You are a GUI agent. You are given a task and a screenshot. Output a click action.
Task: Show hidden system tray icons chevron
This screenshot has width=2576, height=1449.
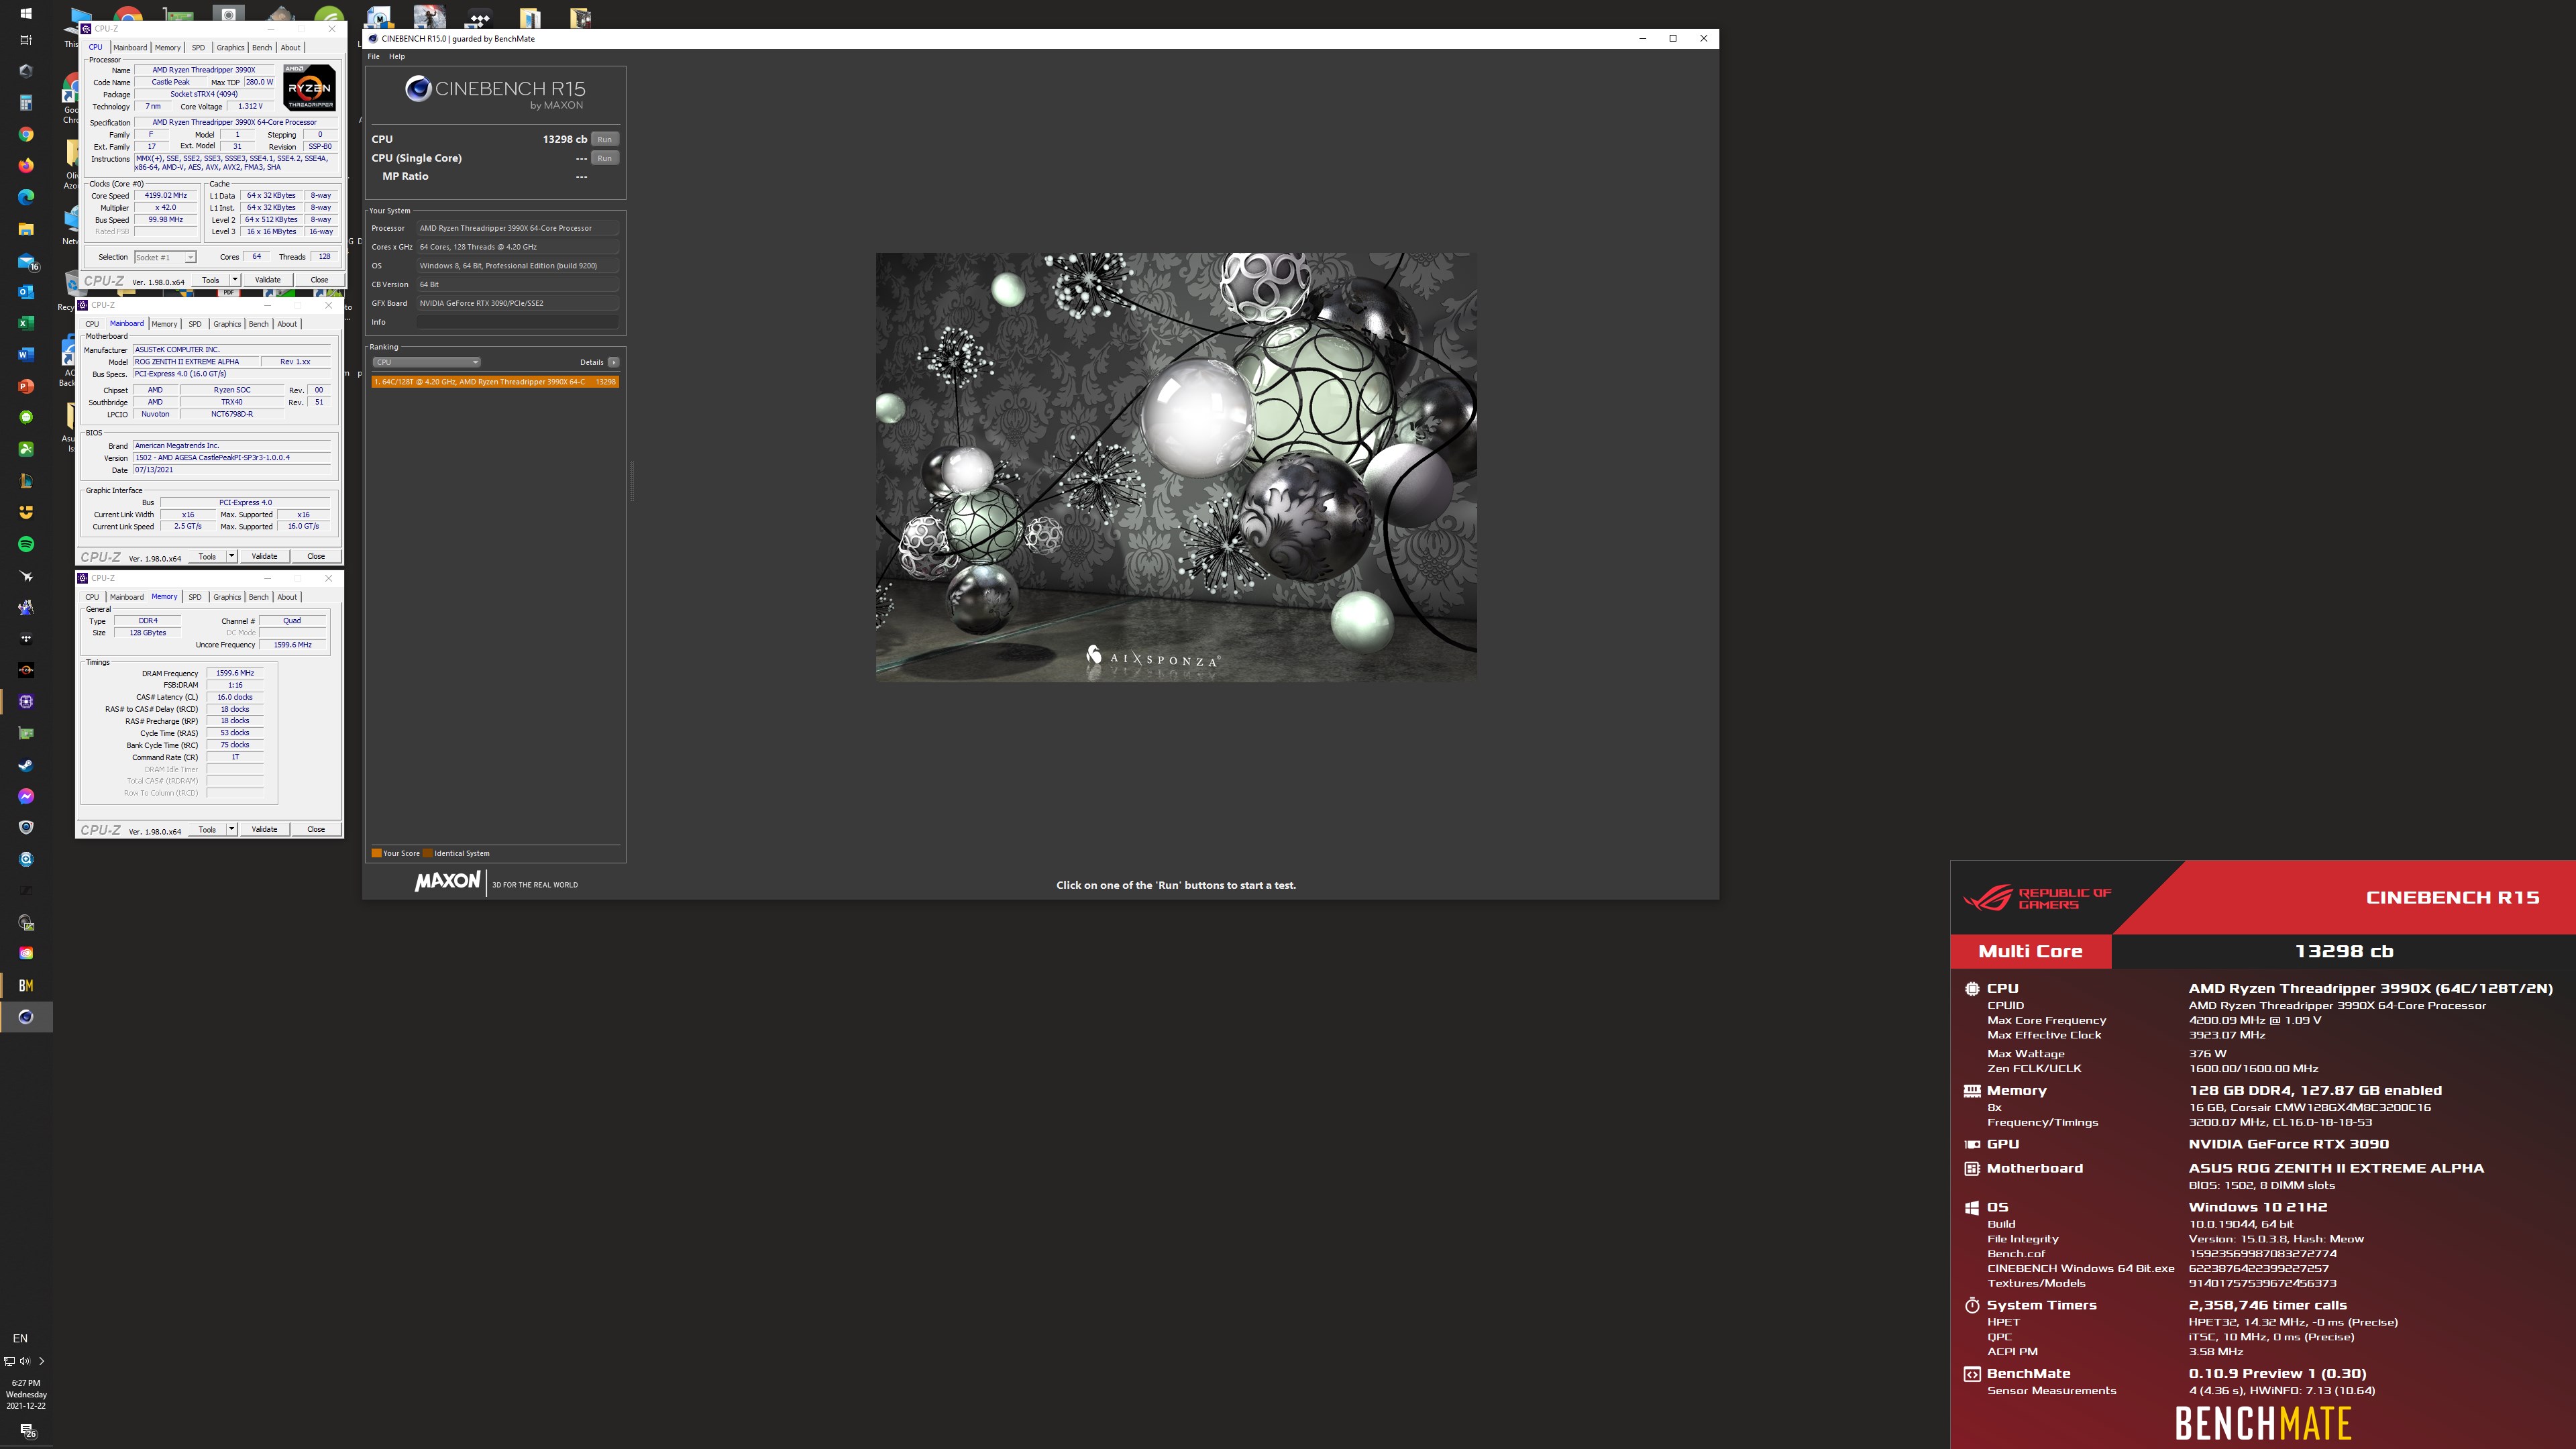tap(41, 1361)
